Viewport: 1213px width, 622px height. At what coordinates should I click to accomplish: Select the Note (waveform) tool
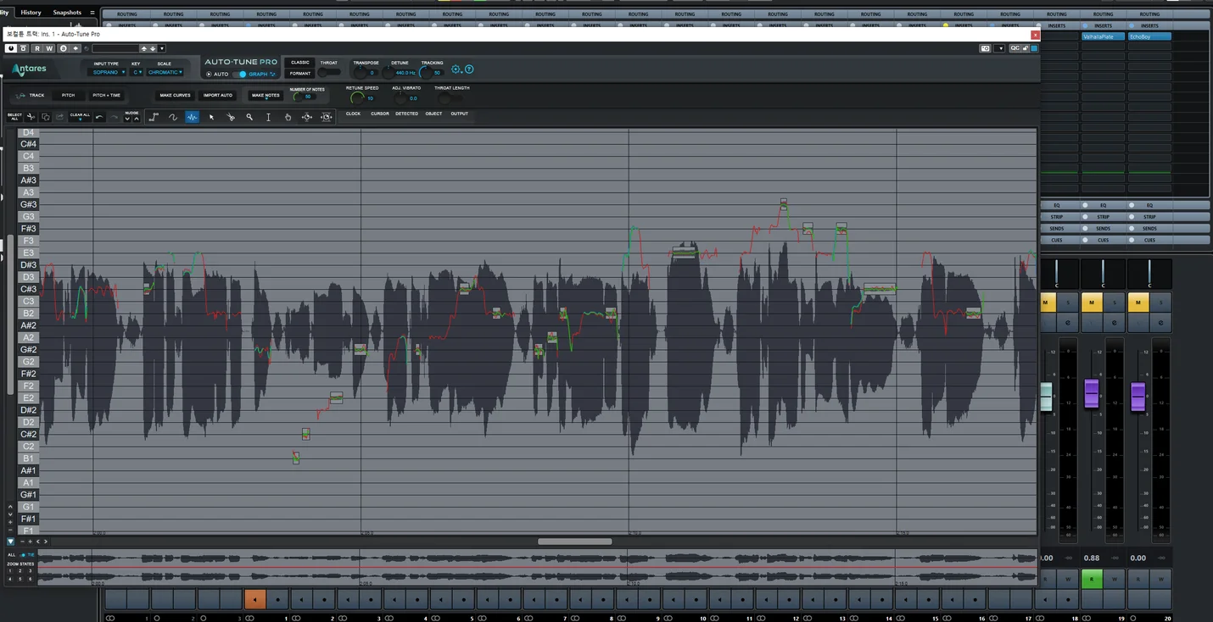coord(192,117)
